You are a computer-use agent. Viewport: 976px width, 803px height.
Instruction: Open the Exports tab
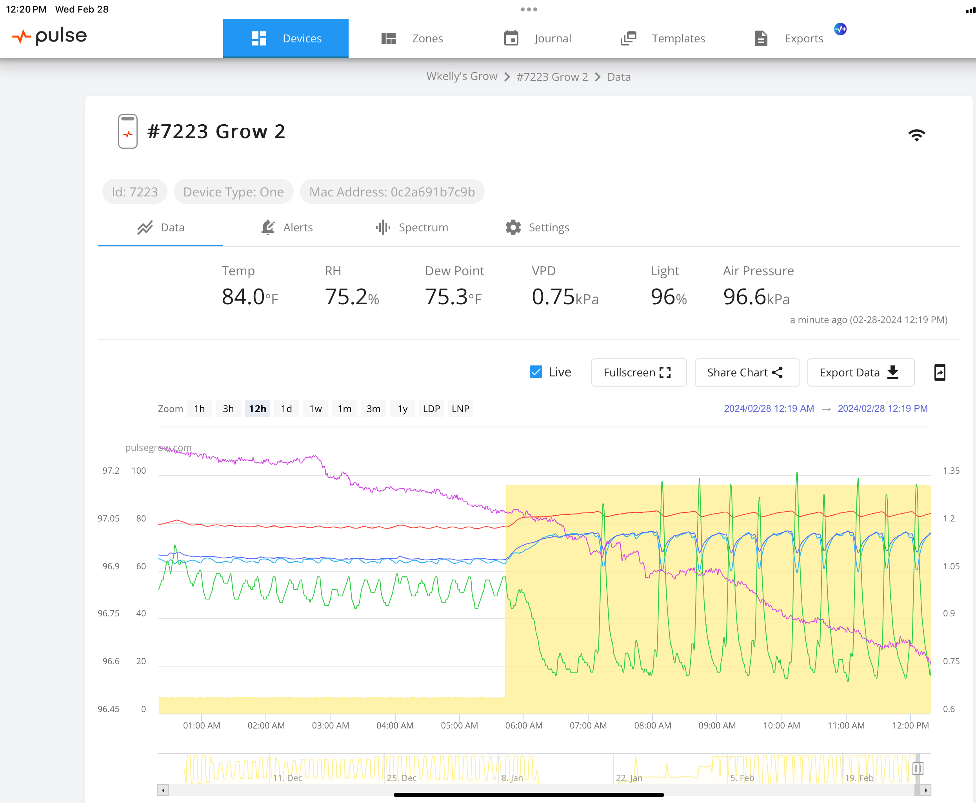(x=789, y=38)
